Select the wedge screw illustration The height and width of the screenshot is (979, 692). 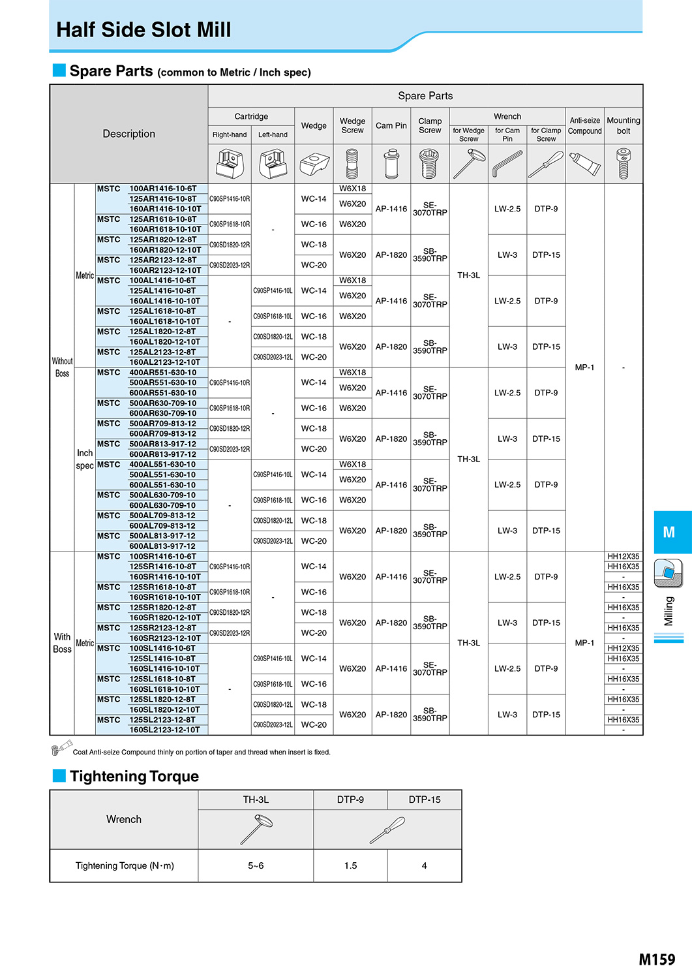tap(352, 163)
